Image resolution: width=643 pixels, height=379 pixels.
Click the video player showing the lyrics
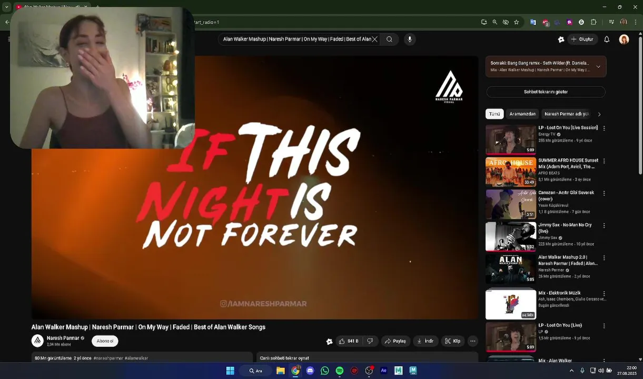[255, 188]
